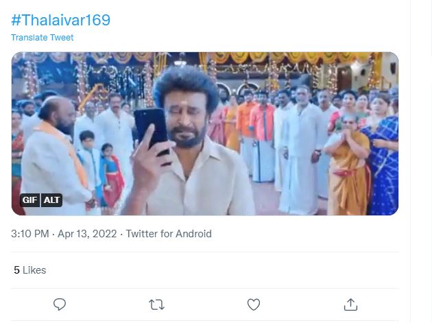Open the #Thalaivar169 hashtag
432x323 pixels.
pyautogui.click(x=60, y=20)
